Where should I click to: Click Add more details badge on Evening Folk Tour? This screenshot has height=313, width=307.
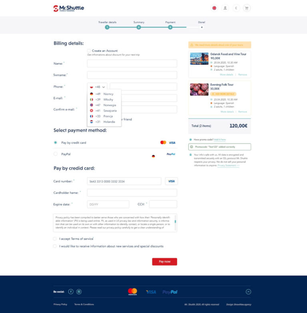(x=223, y=94)
